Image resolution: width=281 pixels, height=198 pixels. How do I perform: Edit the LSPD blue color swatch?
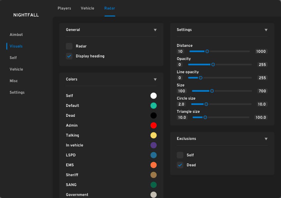(x=154, y=155)
